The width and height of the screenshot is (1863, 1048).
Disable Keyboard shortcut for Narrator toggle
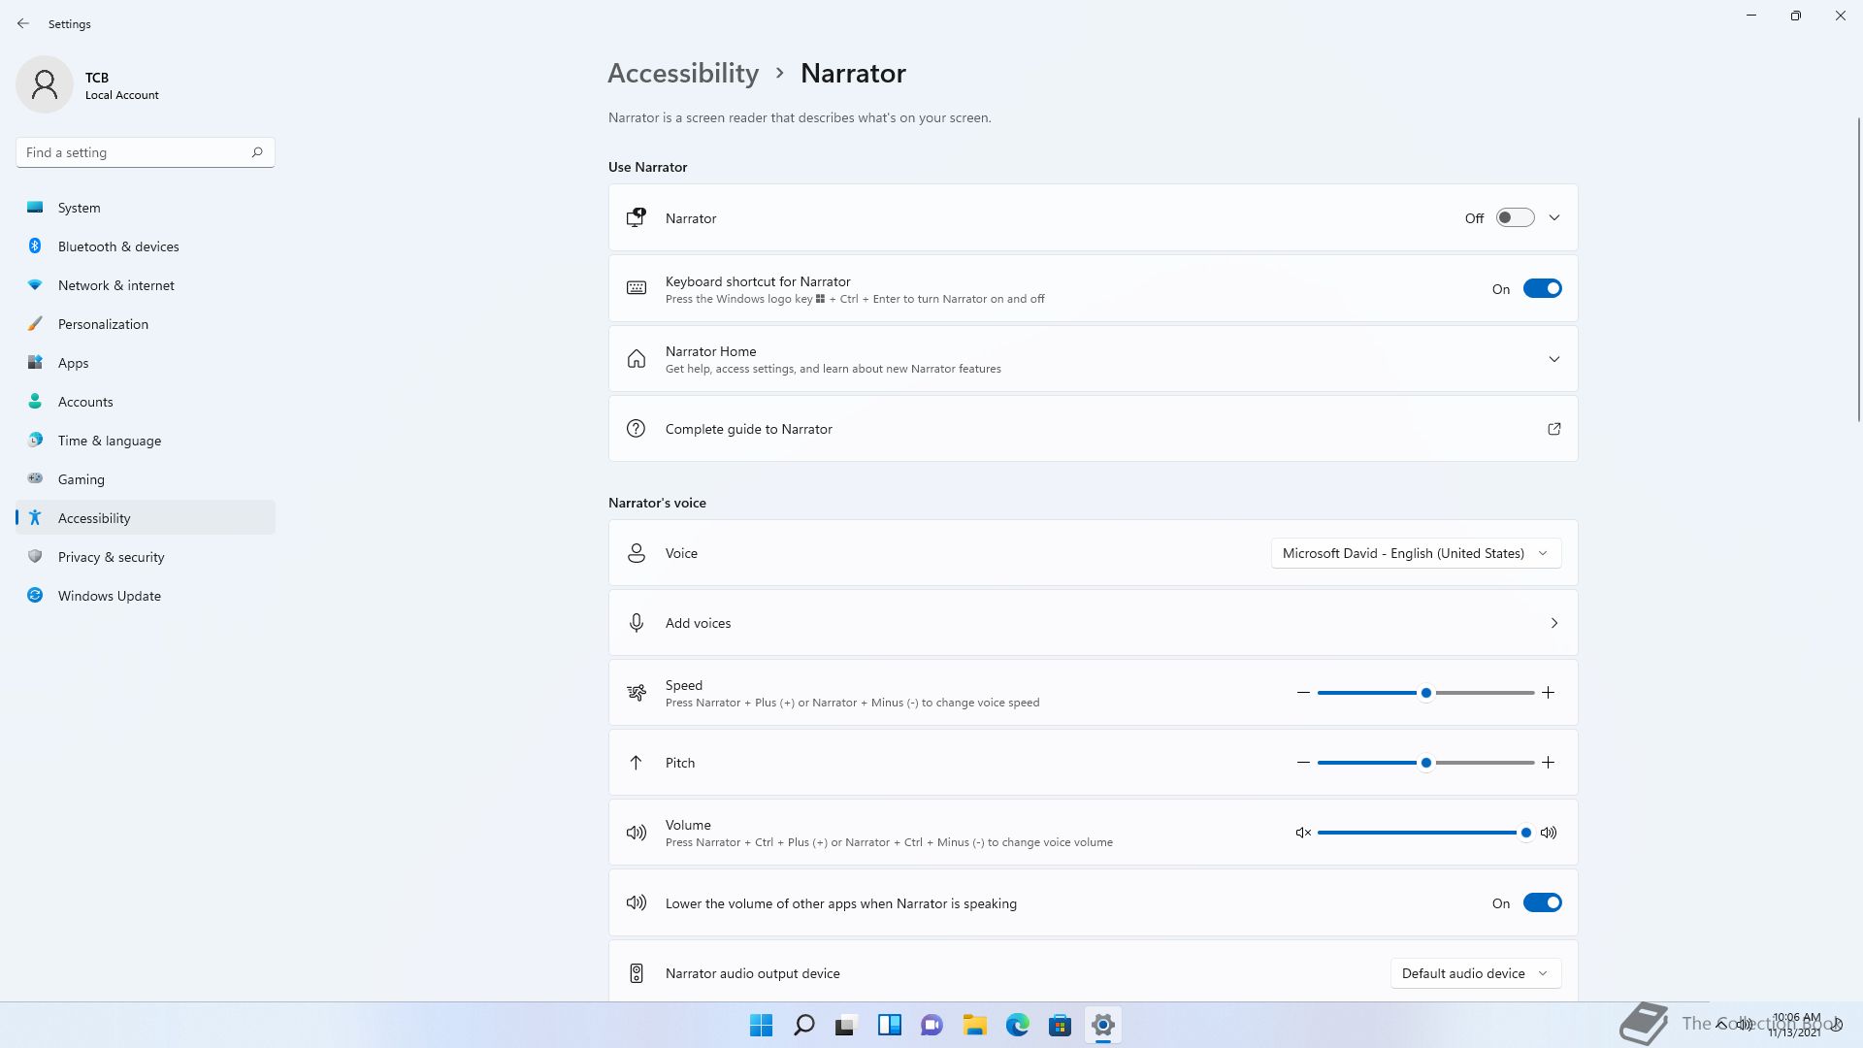click(1542, 288)
